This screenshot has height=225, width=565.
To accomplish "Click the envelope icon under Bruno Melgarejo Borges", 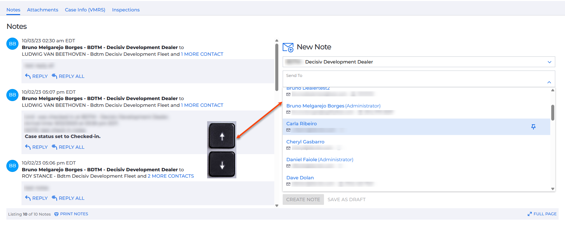I will coord(288,112).
